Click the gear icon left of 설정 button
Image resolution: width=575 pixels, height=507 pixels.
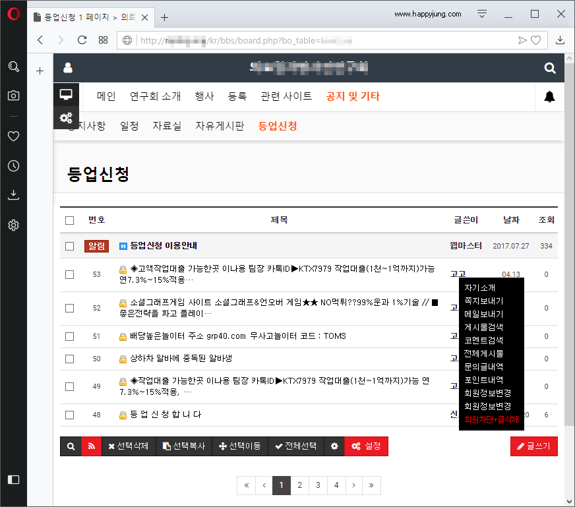point(334,446)
